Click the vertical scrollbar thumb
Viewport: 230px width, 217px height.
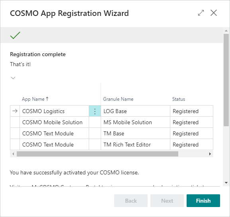click(226, 80)
